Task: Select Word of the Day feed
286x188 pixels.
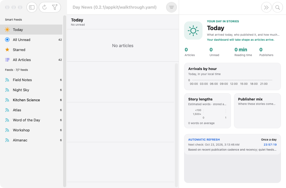Action: tap(31, 120)
